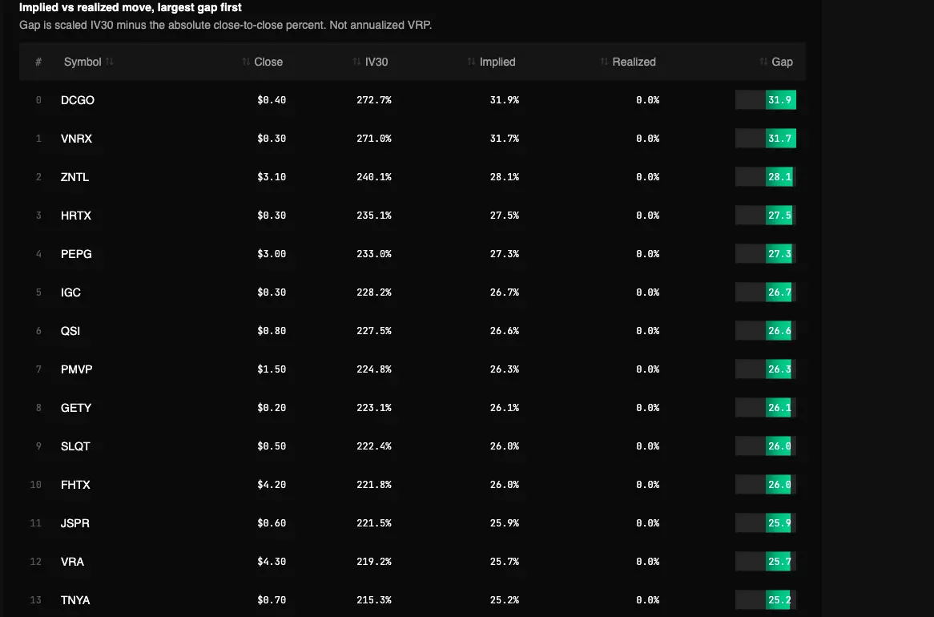Click QSI's gap bar showing 26.6
Image resolution: width=934 pixels, height=617 pixels.
[x=766, y=330]
